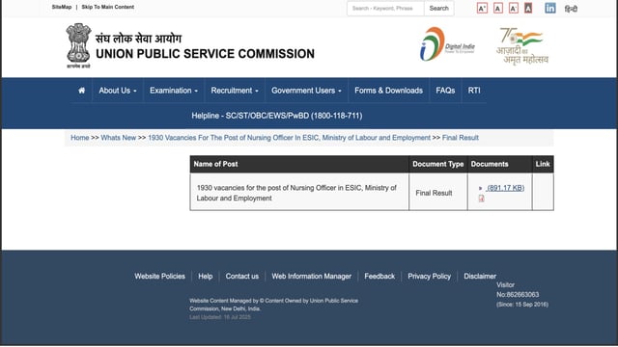Click the UPSC national emblem logo

click(78, 45)
